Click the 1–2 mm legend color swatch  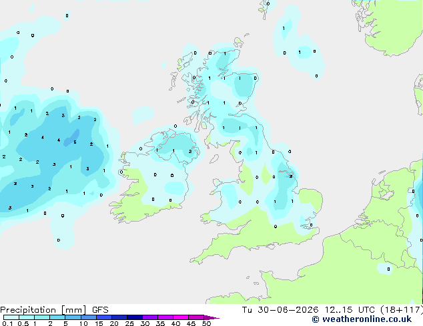click(x=42, y=317)
